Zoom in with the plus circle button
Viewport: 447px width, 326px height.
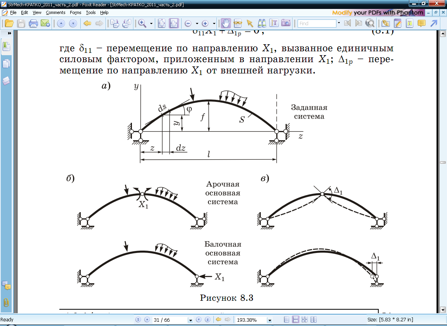(x=205, y=23)
